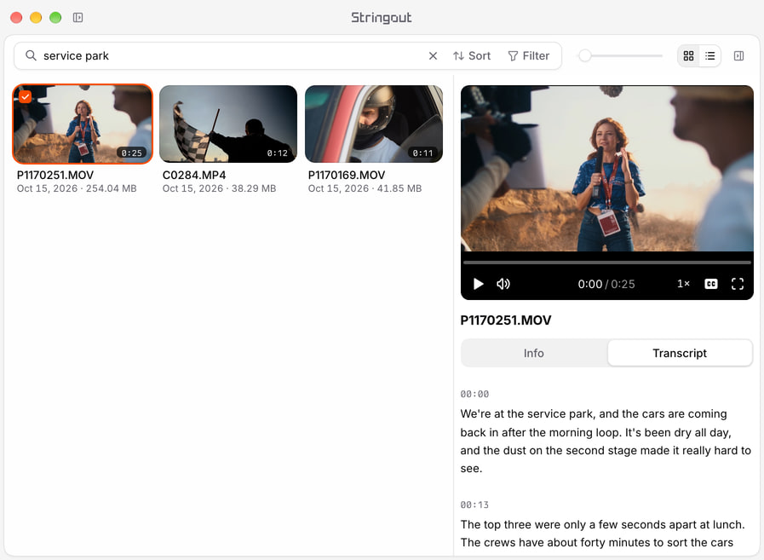This screenshot has width=764, height=560.
Task: Open the Filter menu
Action: click(x=529, y=56)
